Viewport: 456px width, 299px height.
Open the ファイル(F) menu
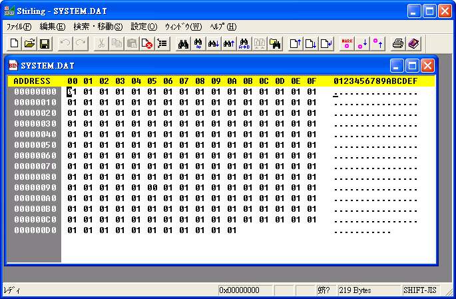coord(19,27)
